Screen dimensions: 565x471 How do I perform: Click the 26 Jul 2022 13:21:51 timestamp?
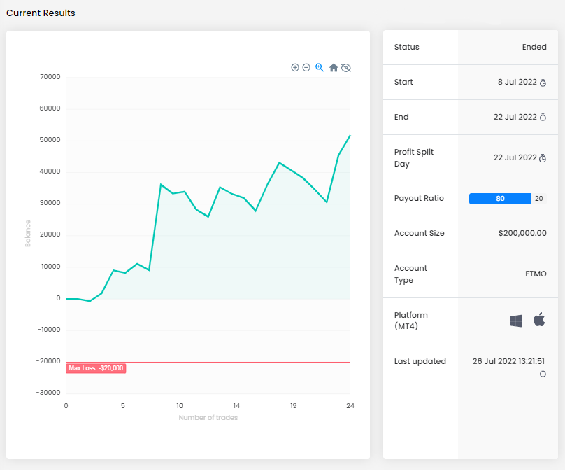point(508,361)
